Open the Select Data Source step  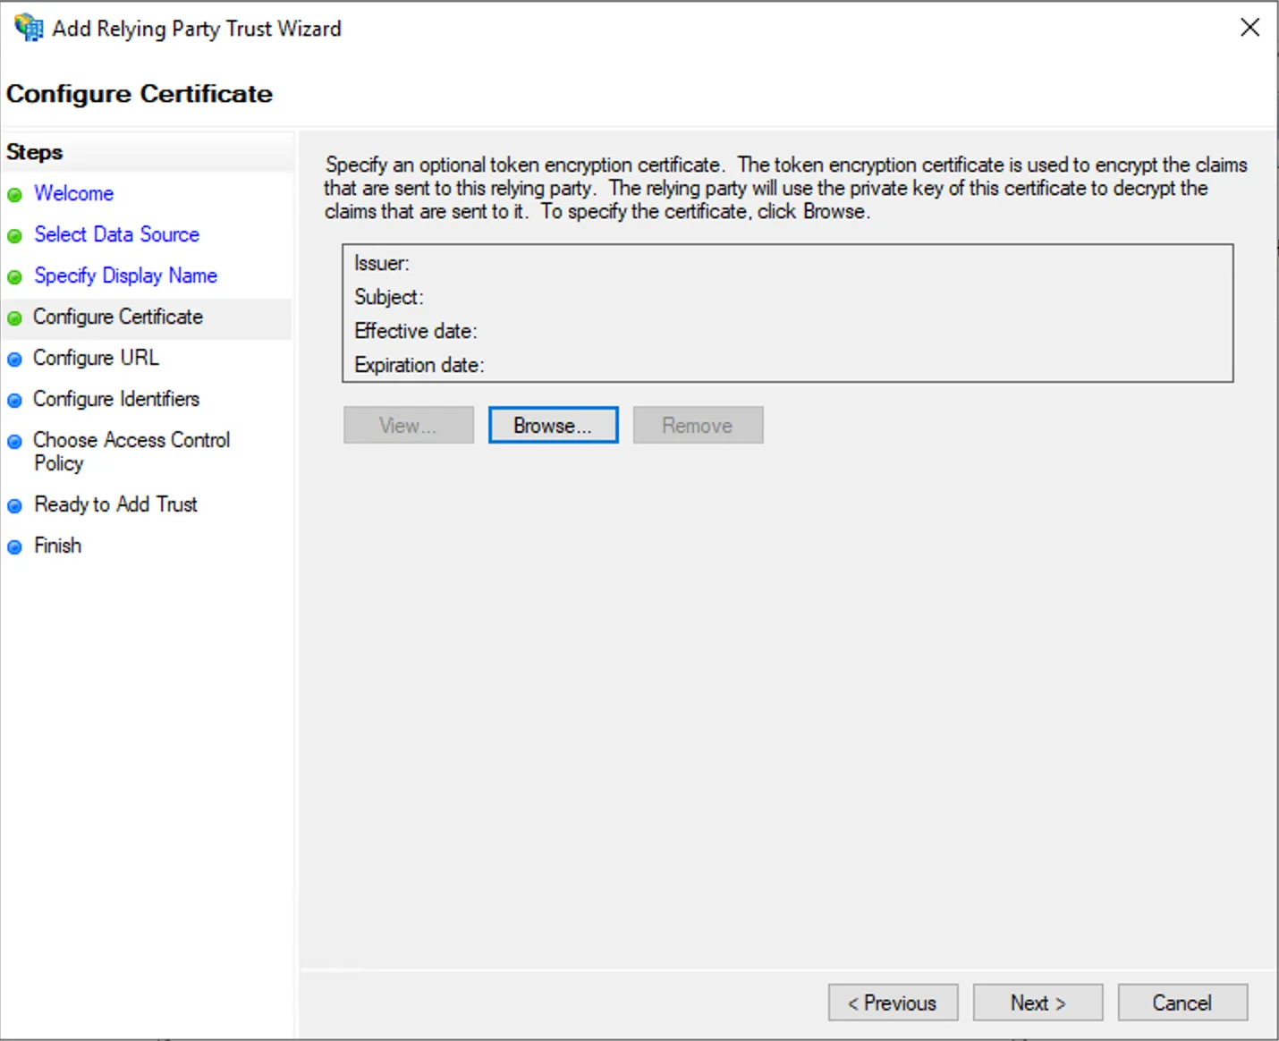[116, 234]
